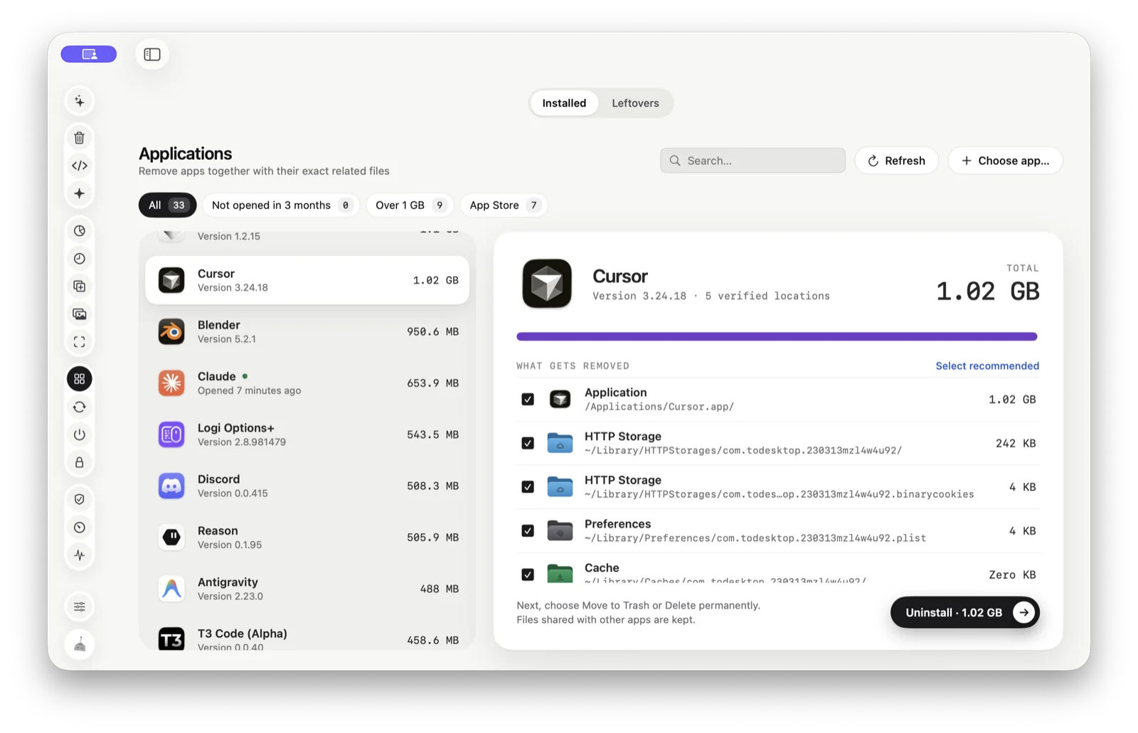
Task: Open the duplicates icon showing stacked squares with a plus
Action: 80,287
